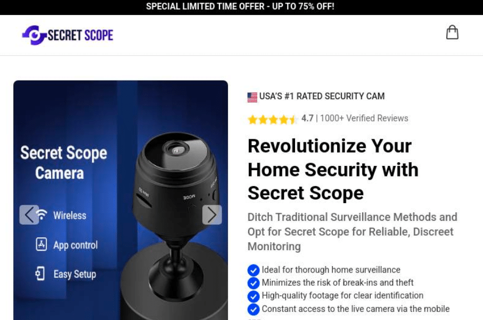Viewport: 483px width, 320px height.
Task: Click checkmark beside High-quality footage line
Action: (x=253, y=296)
